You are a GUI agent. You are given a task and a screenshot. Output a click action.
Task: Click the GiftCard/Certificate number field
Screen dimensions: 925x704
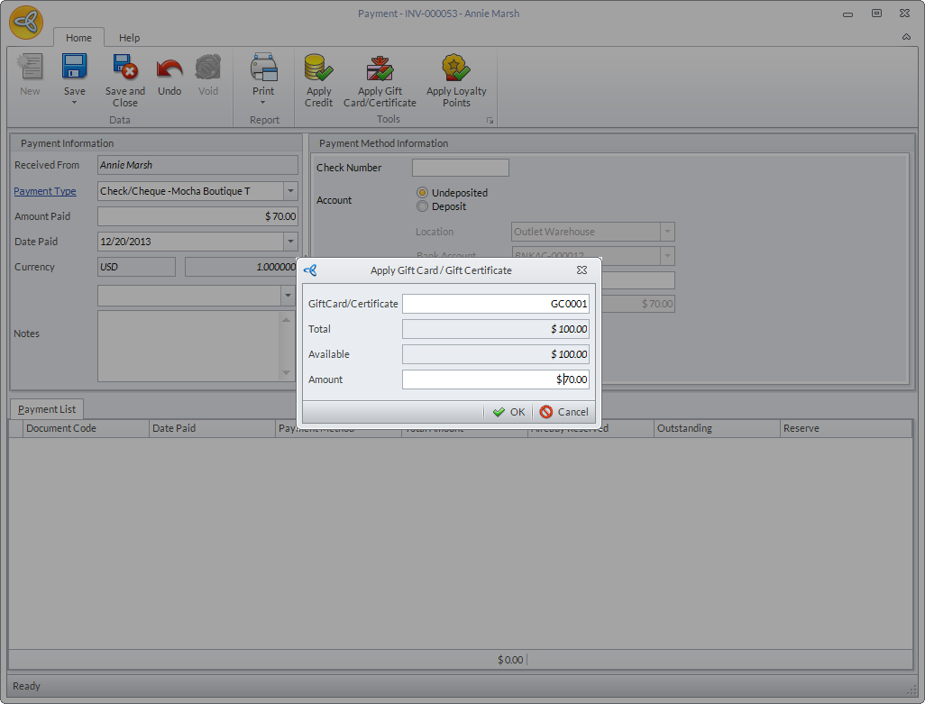pyautogui.click(x=495, y=304)
